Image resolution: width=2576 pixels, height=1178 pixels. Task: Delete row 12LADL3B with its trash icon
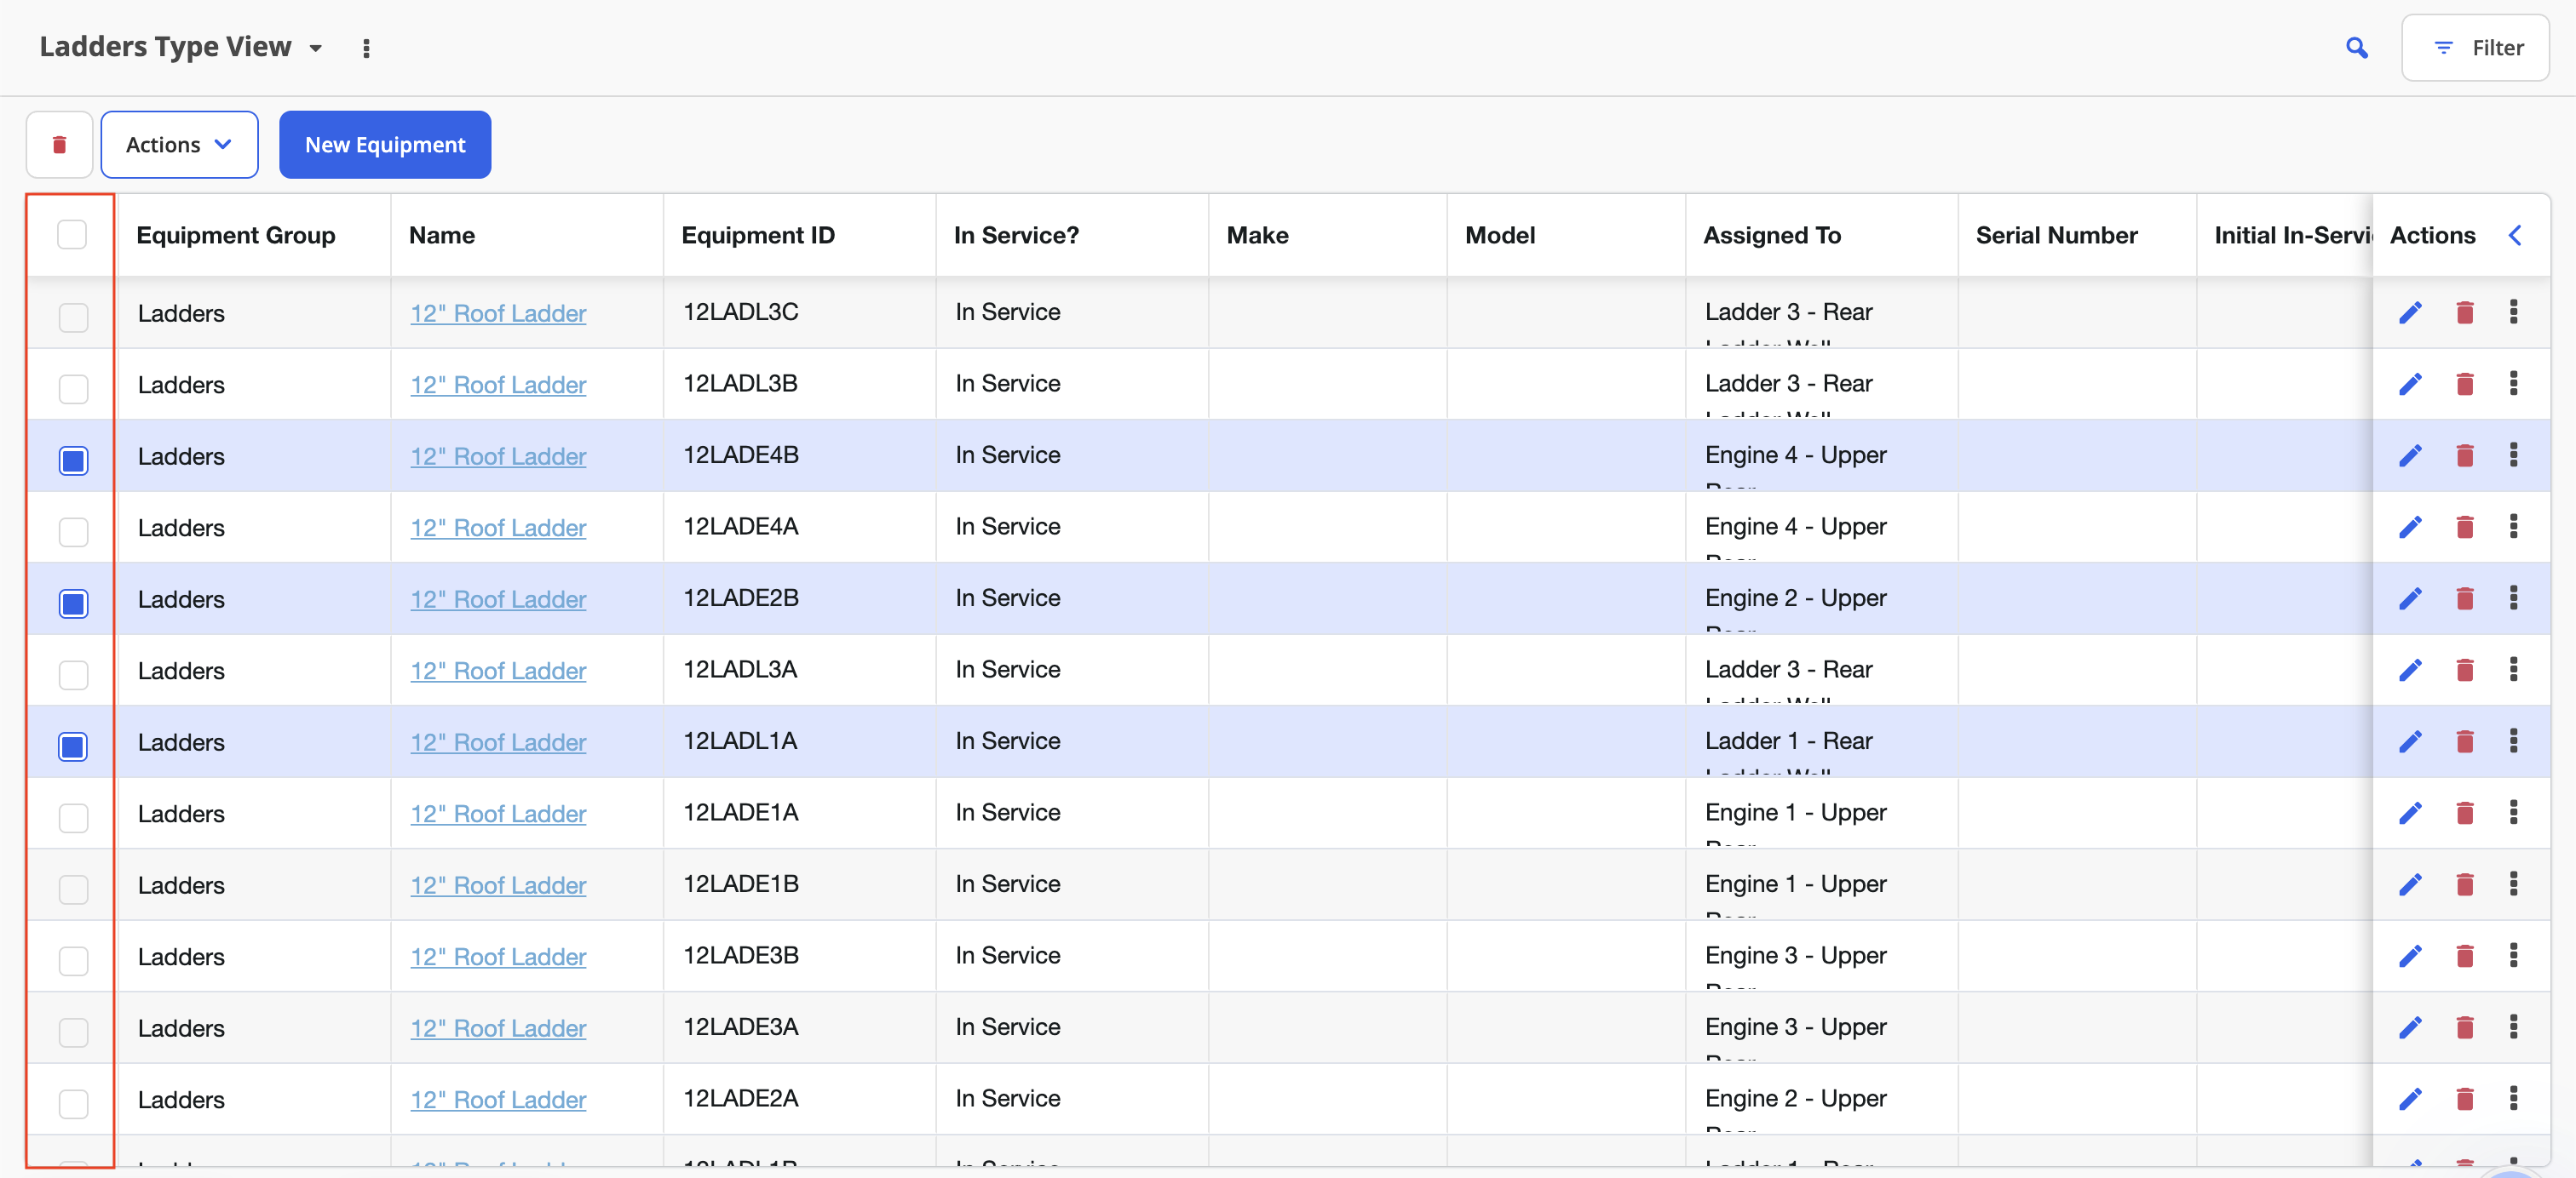pos(2464,384)
